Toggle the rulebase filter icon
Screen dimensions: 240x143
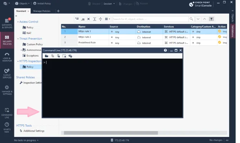point(211,19)
